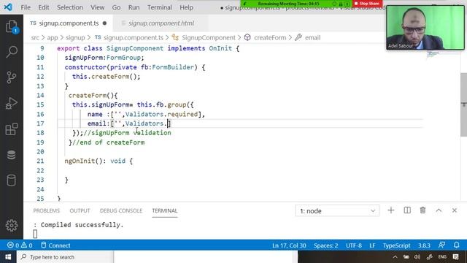Show errors and warnings count
Screen dimensions: 467x263
pyautogui.click(x=20, y=245)
